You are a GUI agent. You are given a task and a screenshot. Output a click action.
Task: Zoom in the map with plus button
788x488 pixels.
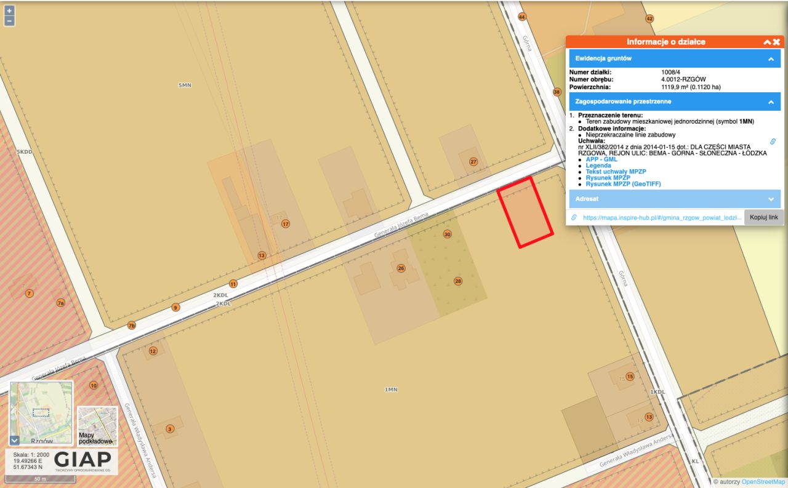pos(9,10)
